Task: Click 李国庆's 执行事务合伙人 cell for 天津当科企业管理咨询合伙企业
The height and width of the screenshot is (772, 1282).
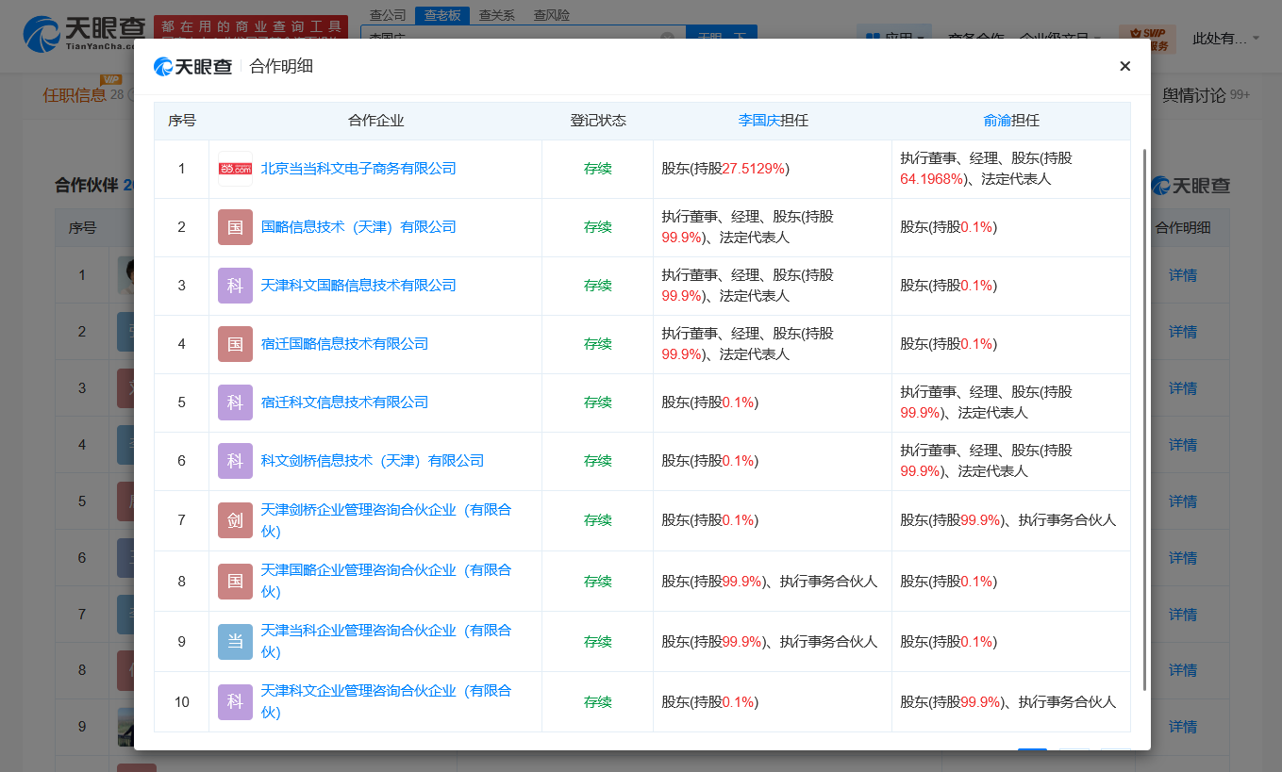Action: click(773, 642)
